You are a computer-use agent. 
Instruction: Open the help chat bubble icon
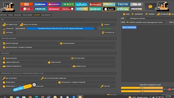click(150, 7)
